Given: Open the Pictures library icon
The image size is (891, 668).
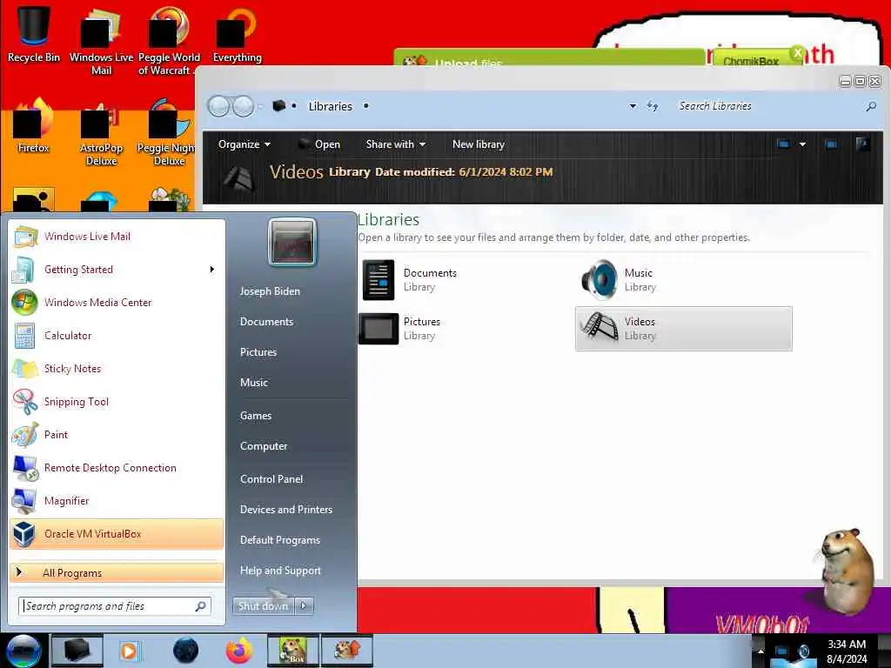Looking at the screenshot, I should 379,328.
